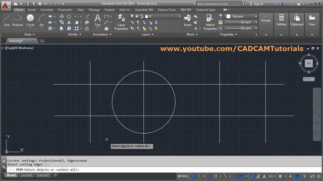Open the Manage ribbon tab
This screenshot has height=181, width=323.
coord(94,10)
